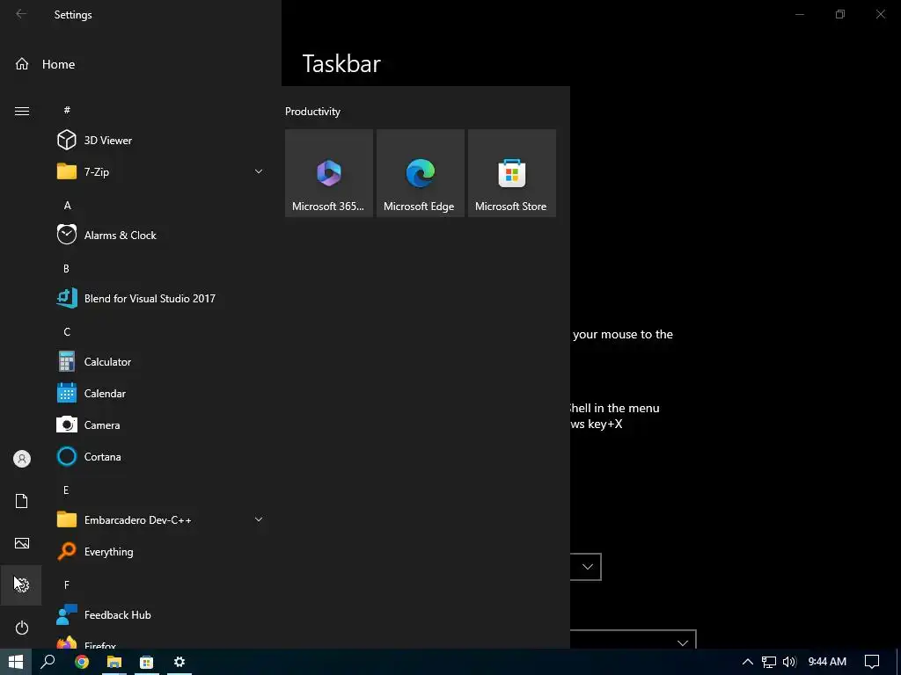Open Google Chrome from the taskbar
This screenshot has height=675, width=901.
pos(82,662)
